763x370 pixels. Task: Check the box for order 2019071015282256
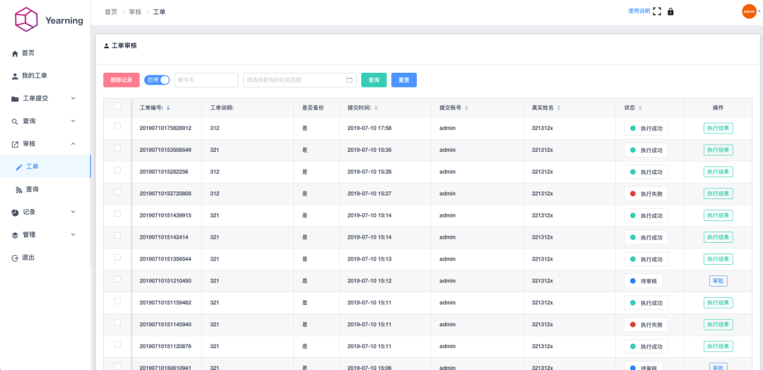pos(117,170)
